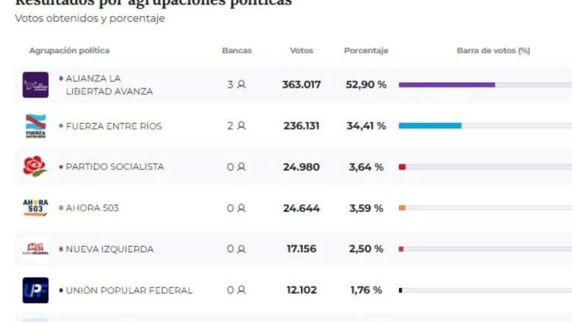The height and width of the screenshot is (322, 572).
Task: Click the blue vote bar for Fuerza Entre Ríos
Action: coord(430,126)
